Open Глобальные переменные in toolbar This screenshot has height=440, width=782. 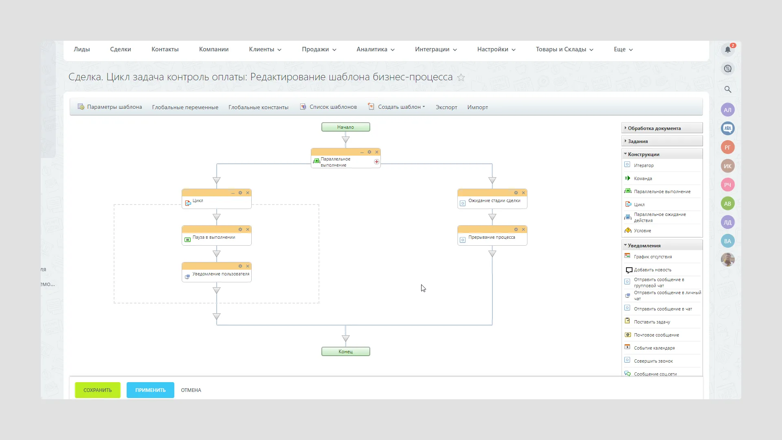185,107
